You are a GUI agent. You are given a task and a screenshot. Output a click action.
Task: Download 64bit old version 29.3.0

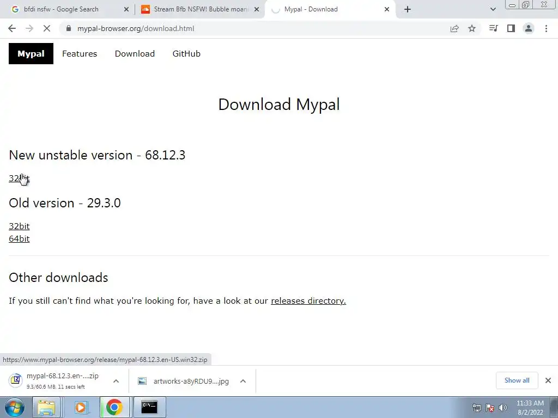point(19,238)
